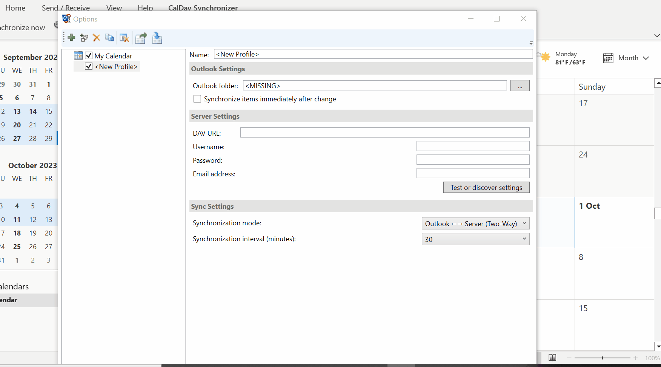Open the Synchronization mode dropdown
This screenshot has height=367, width=661.
coord(524,223)
